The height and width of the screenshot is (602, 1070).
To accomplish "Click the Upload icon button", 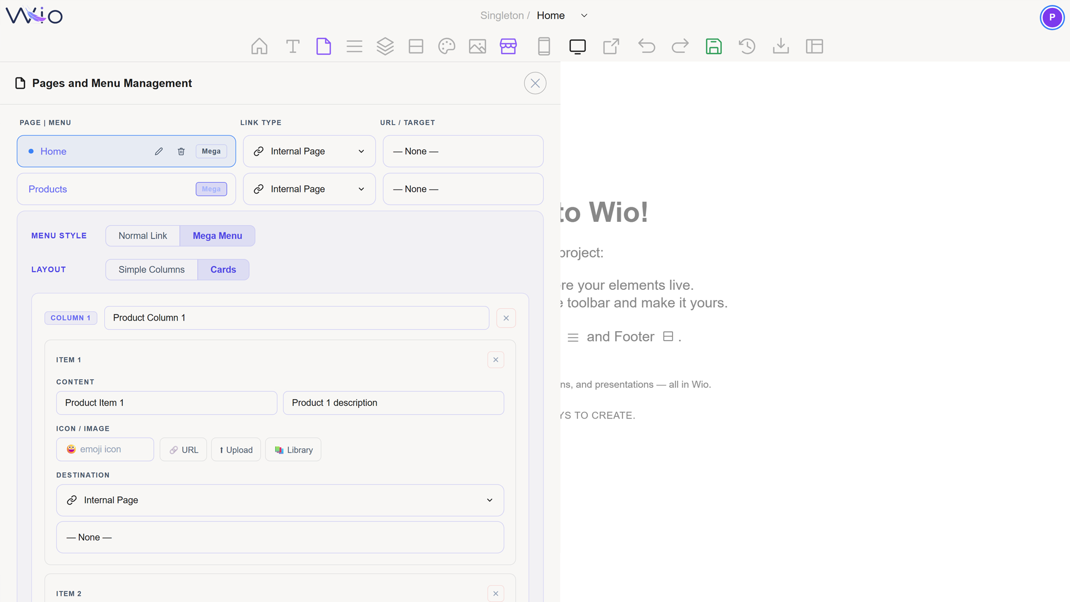I will pos(236,450).
